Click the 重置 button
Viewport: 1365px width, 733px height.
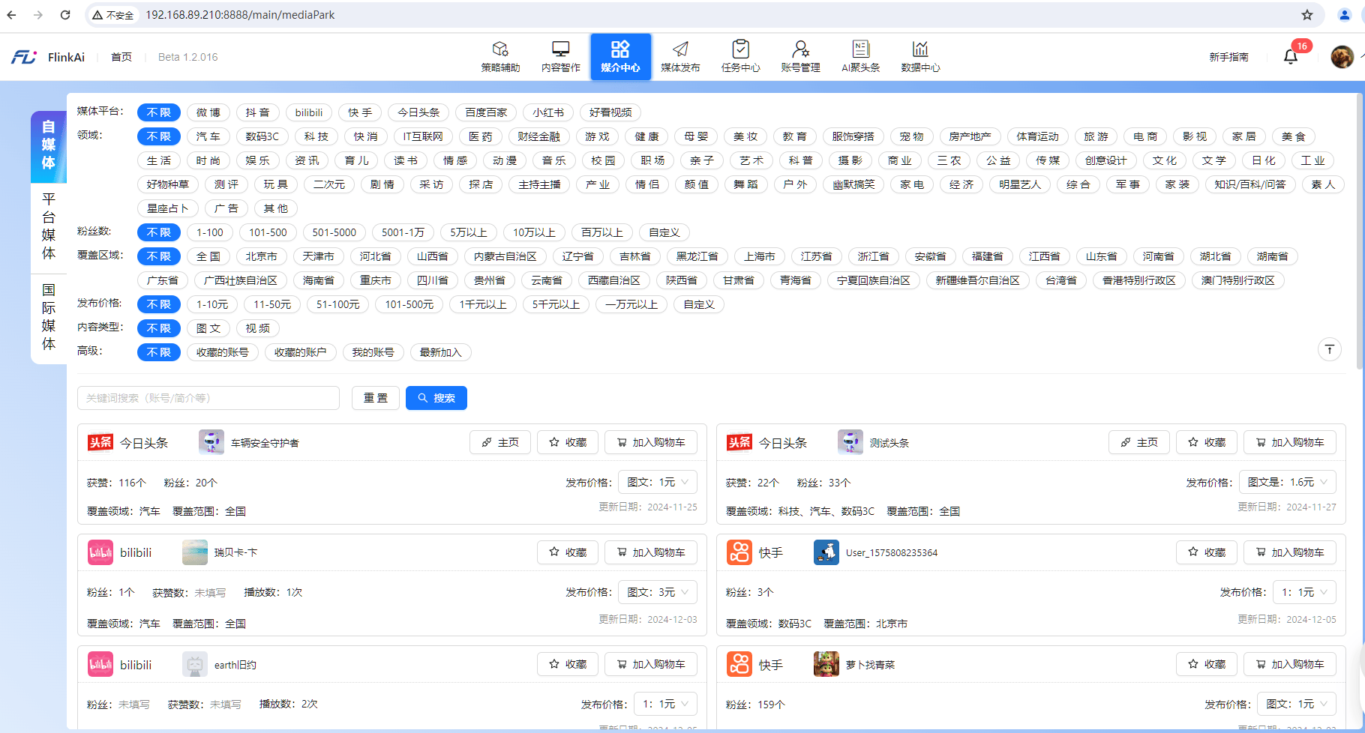pos(376,398)
